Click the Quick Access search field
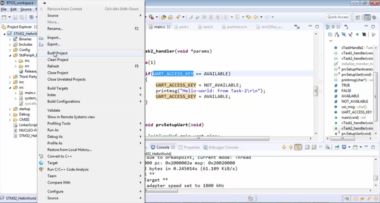The height and width of the screenshot is (203, 380). coord(338,17)
